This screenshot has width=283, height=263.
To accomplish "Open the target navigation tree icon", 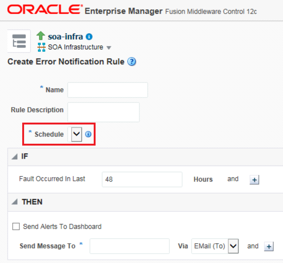I will pyautogui.click(x=19, y=41).
